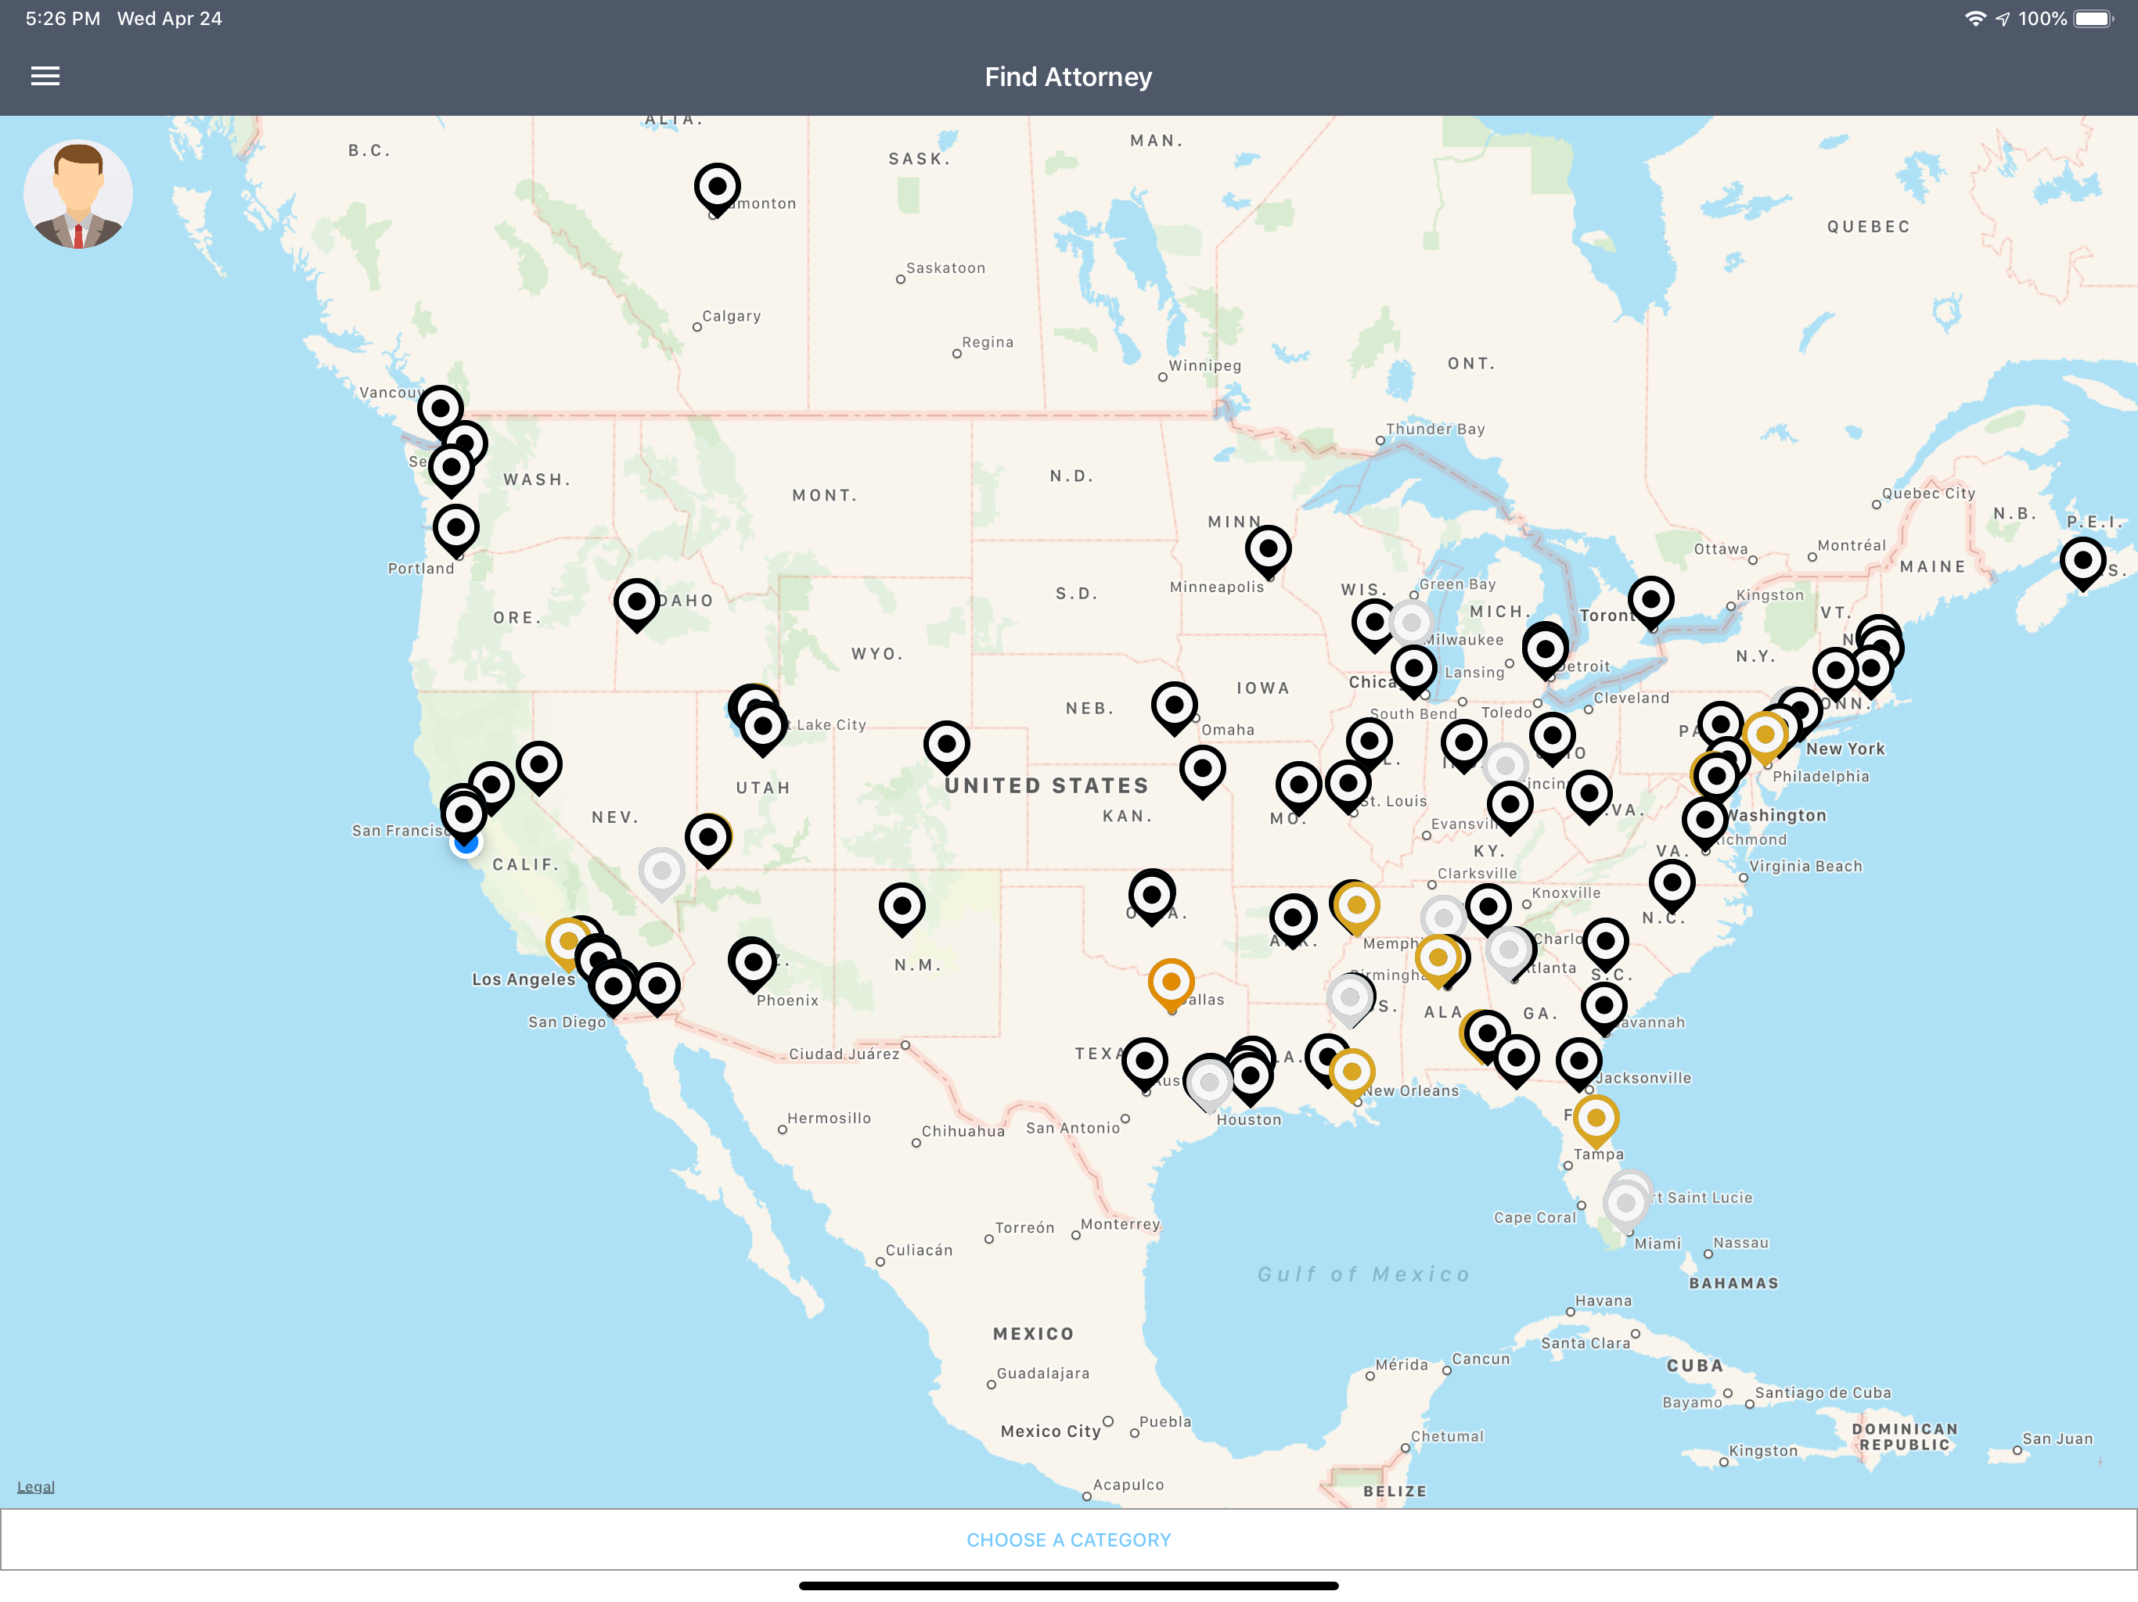Image resolution: width=2138 pixels, height=1602 pixels.
Task: Select the black pin at Toronto
Action: pyautogui.click(x=1651, y=602)
